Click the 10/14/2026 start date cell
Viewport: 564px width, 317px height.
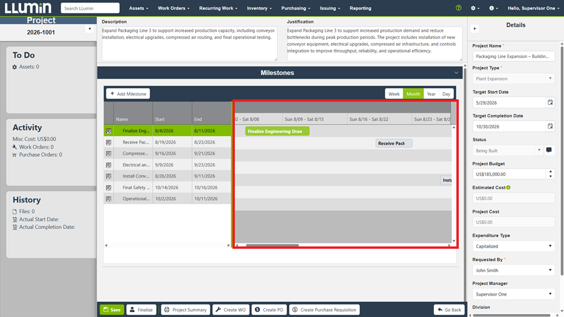[x=172, y=187]
